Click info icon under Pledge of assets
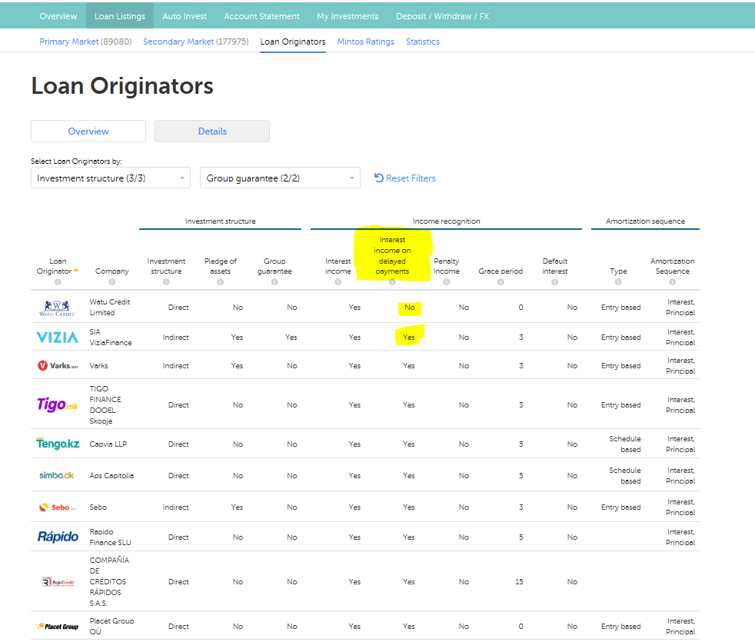Image resolution: width=755 pixels, height=642 pixels. [220, 282]
